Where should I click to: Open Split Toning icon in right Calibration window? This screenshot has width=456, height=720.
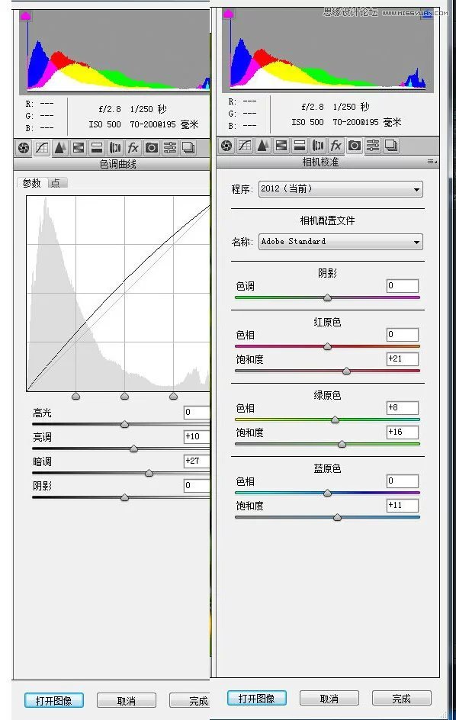click(300, 146)
